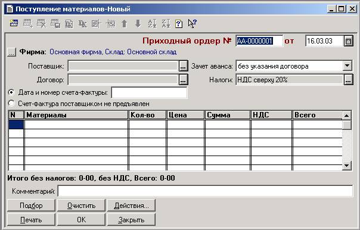
Task: Click the ellipsis button beside Фирма
Action: [x=11, y=52]
